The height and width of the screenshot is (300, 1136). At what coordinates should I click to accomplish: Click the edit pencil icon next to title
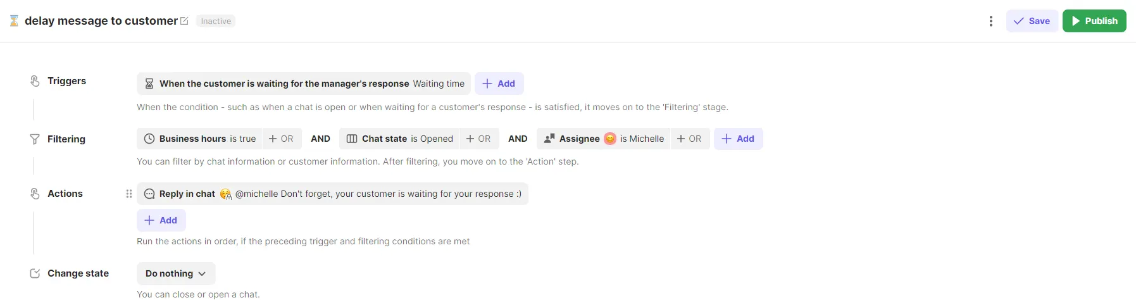coord(184,21)
